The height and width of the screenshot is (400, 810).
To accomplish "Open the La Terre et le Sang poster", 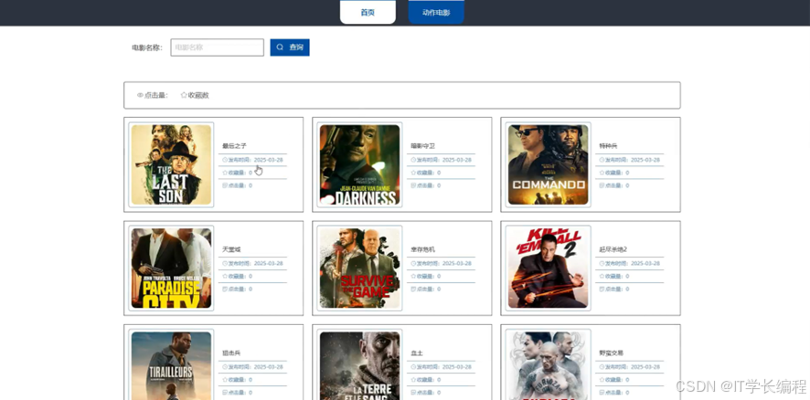I will coord(359,366).
